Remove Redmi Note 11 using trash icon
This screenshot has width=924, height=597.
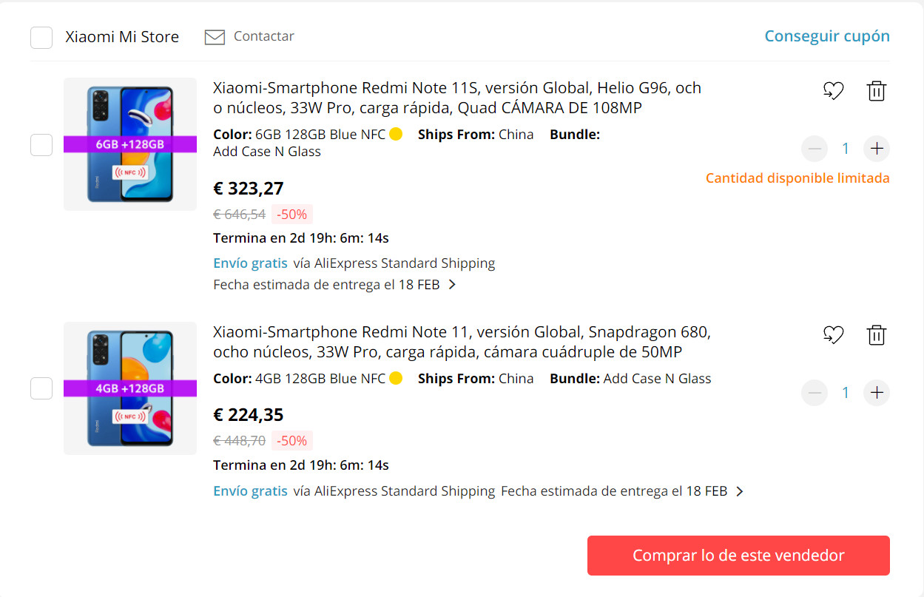877,335
